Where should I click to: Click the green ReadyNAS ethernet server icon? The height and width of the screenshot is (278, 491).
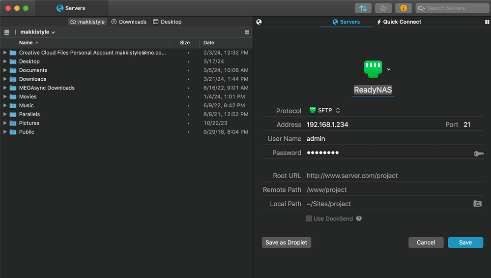click(373, 69)
